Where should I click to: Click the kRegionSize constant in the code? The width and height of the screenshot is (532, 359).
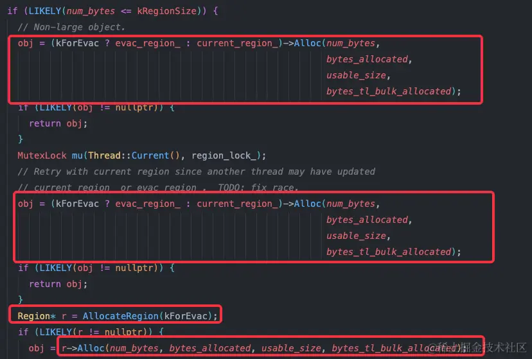tap(167, 11)
